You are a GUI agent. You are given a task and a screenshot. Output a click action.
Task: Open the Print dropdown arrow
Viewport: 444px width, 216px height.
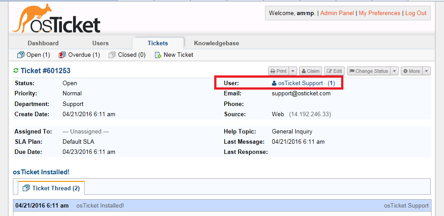tap(293, 71)
